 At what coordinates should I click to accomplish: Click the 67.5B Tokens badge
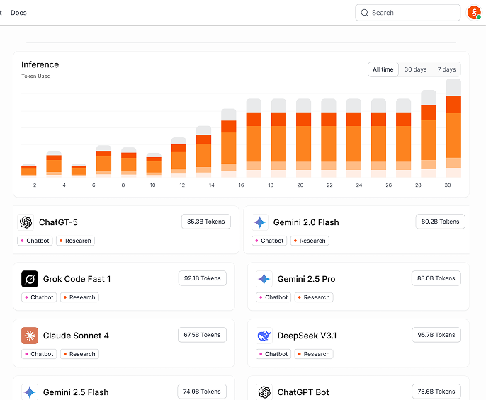202,335
